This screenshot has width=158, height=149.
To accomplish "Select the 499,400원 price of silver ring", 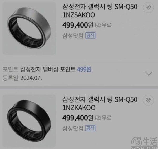I will pyautogui.click(x=78, y=25).
